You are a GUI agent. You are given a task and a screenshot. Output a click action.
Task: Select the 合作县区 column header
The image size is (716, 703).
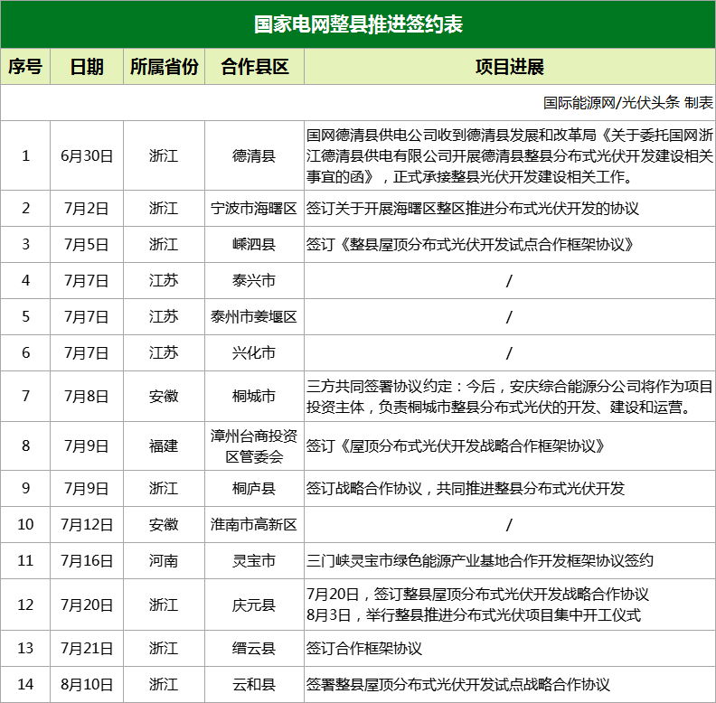(x=254, y=67)
